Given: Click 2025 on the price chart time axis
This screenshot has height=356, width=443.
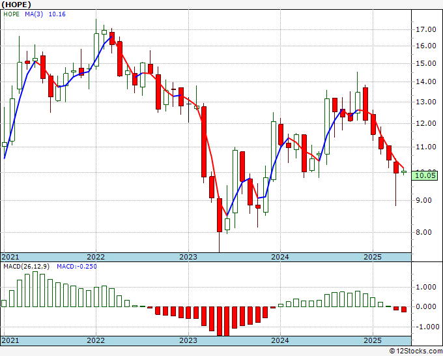Looking at the screenshot, I should click(x=373, y=257).
